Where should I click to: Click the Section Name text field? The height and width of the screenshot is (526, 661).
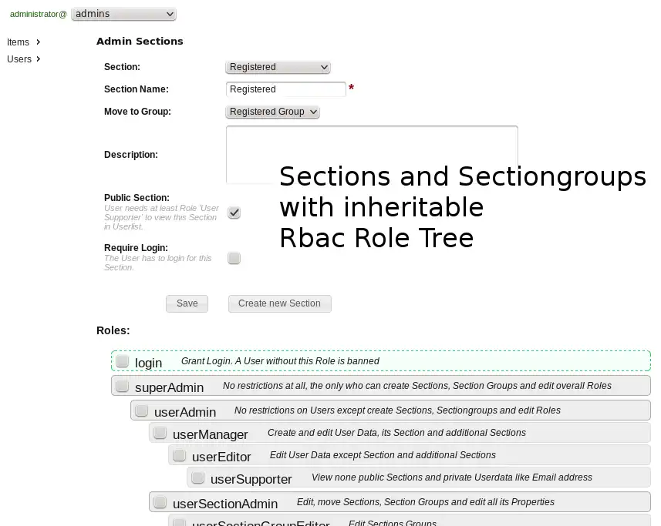click(x=285, y=89)
